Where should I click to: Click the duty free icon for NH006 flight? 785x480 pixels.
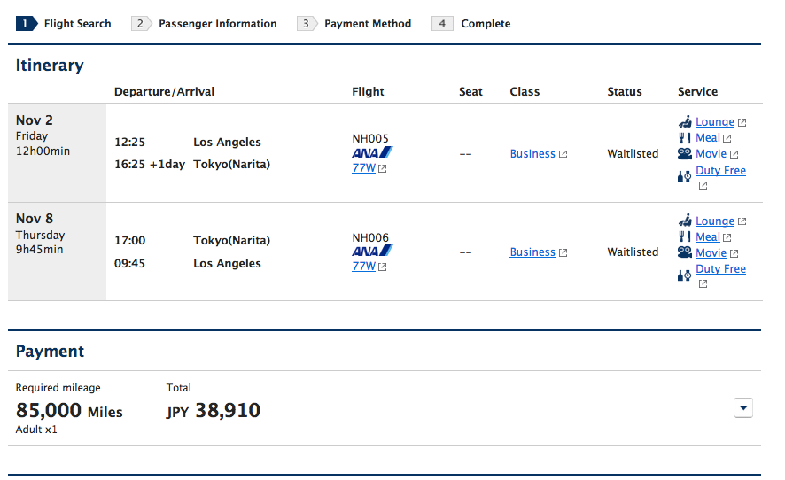[x=685, y=273]
